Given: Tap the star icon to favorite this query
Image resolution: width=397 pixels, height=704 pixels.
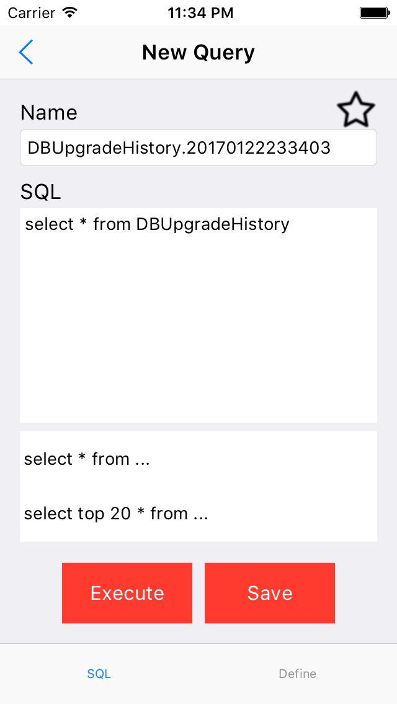Looking at the screenshot, I should 356,109.
